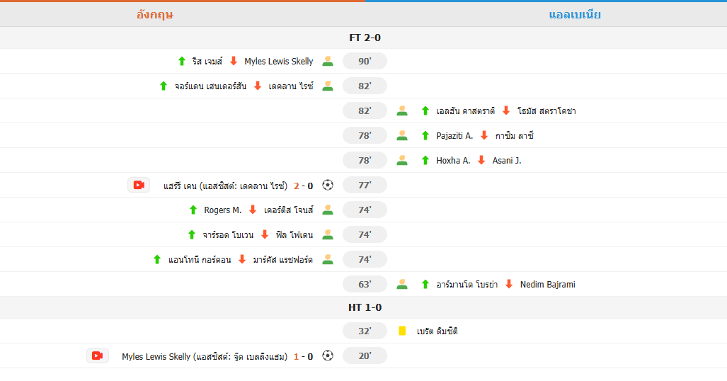Click player name Nedim Bajrami

[x=548, y=285]
